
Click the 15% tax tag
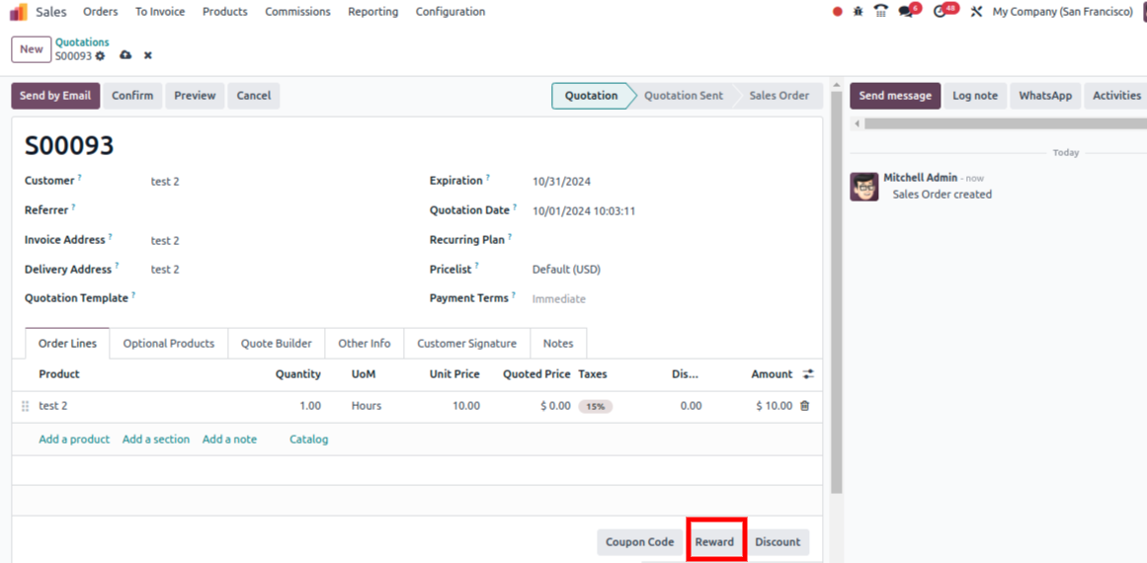(596, 407)
